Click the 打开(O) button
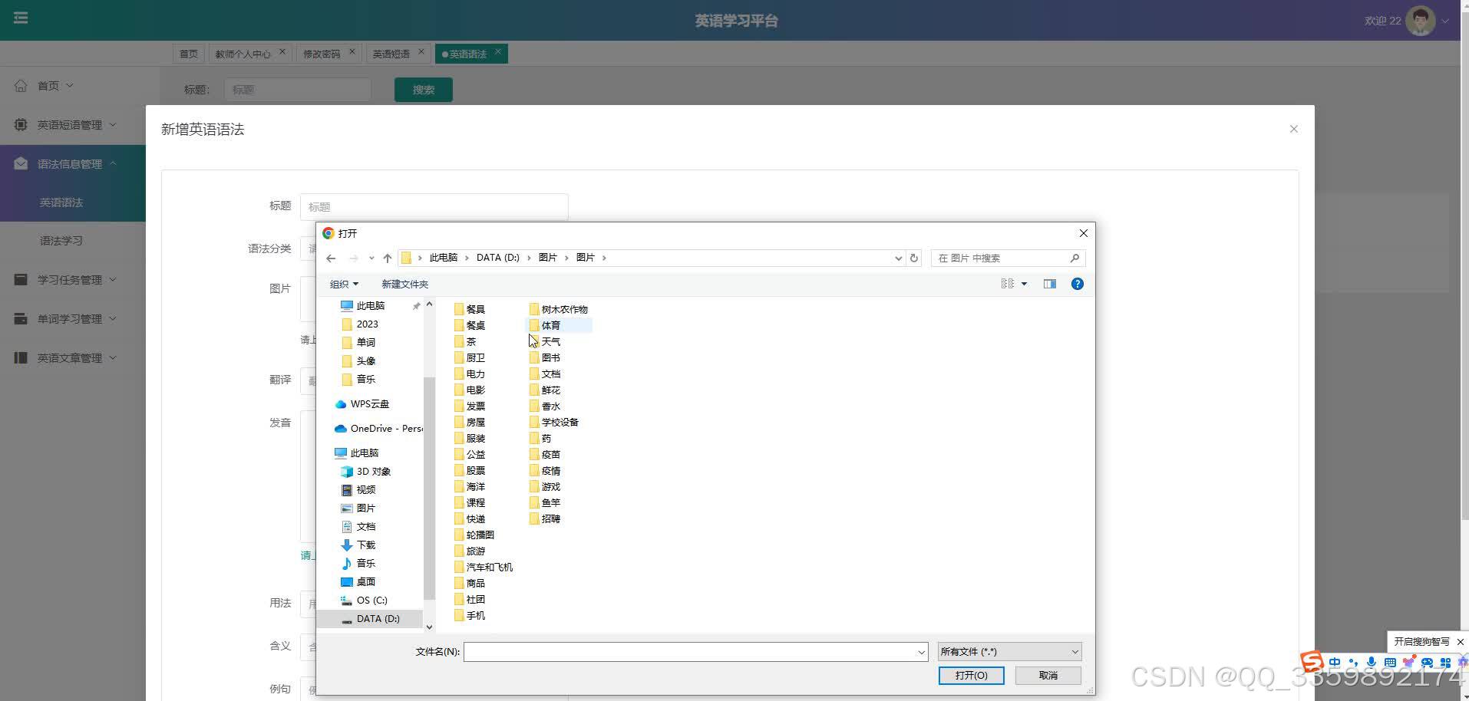1469x701 pixels. click(971, 676)
